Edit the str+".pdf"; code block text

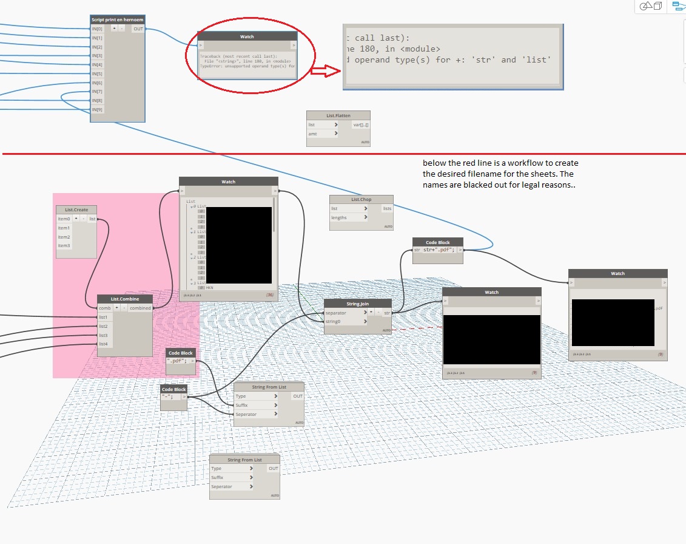click(x=439, y=250)
